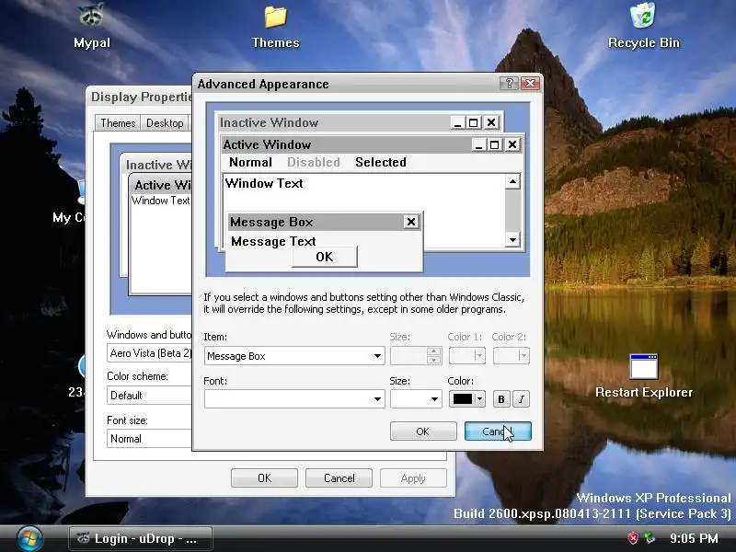Screen dimensions: 736x552
Task: Click the help question mark button in Advanced Appearance
Action: (510, 84)
